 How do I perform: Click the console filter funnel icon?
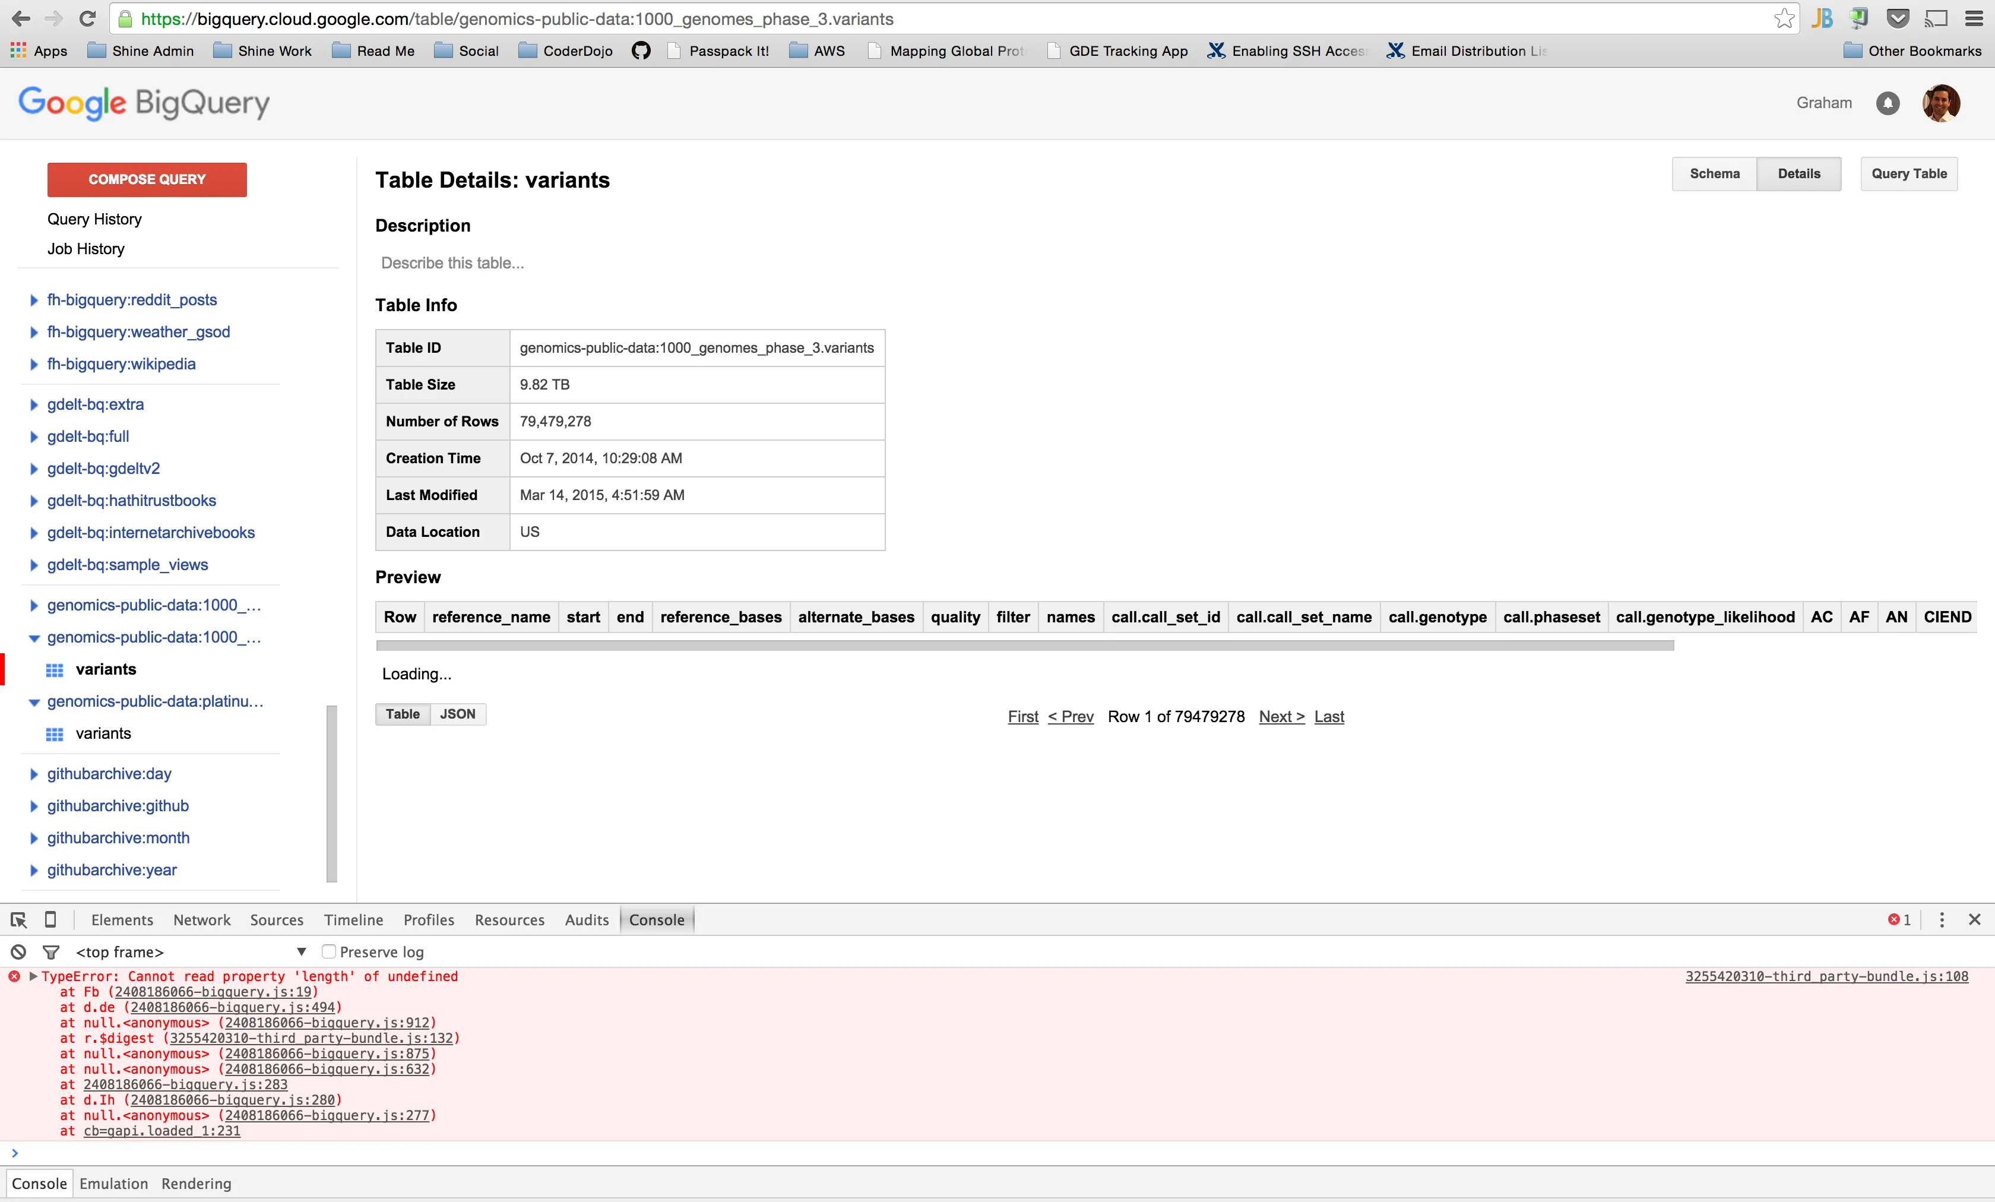pos(51,952)
